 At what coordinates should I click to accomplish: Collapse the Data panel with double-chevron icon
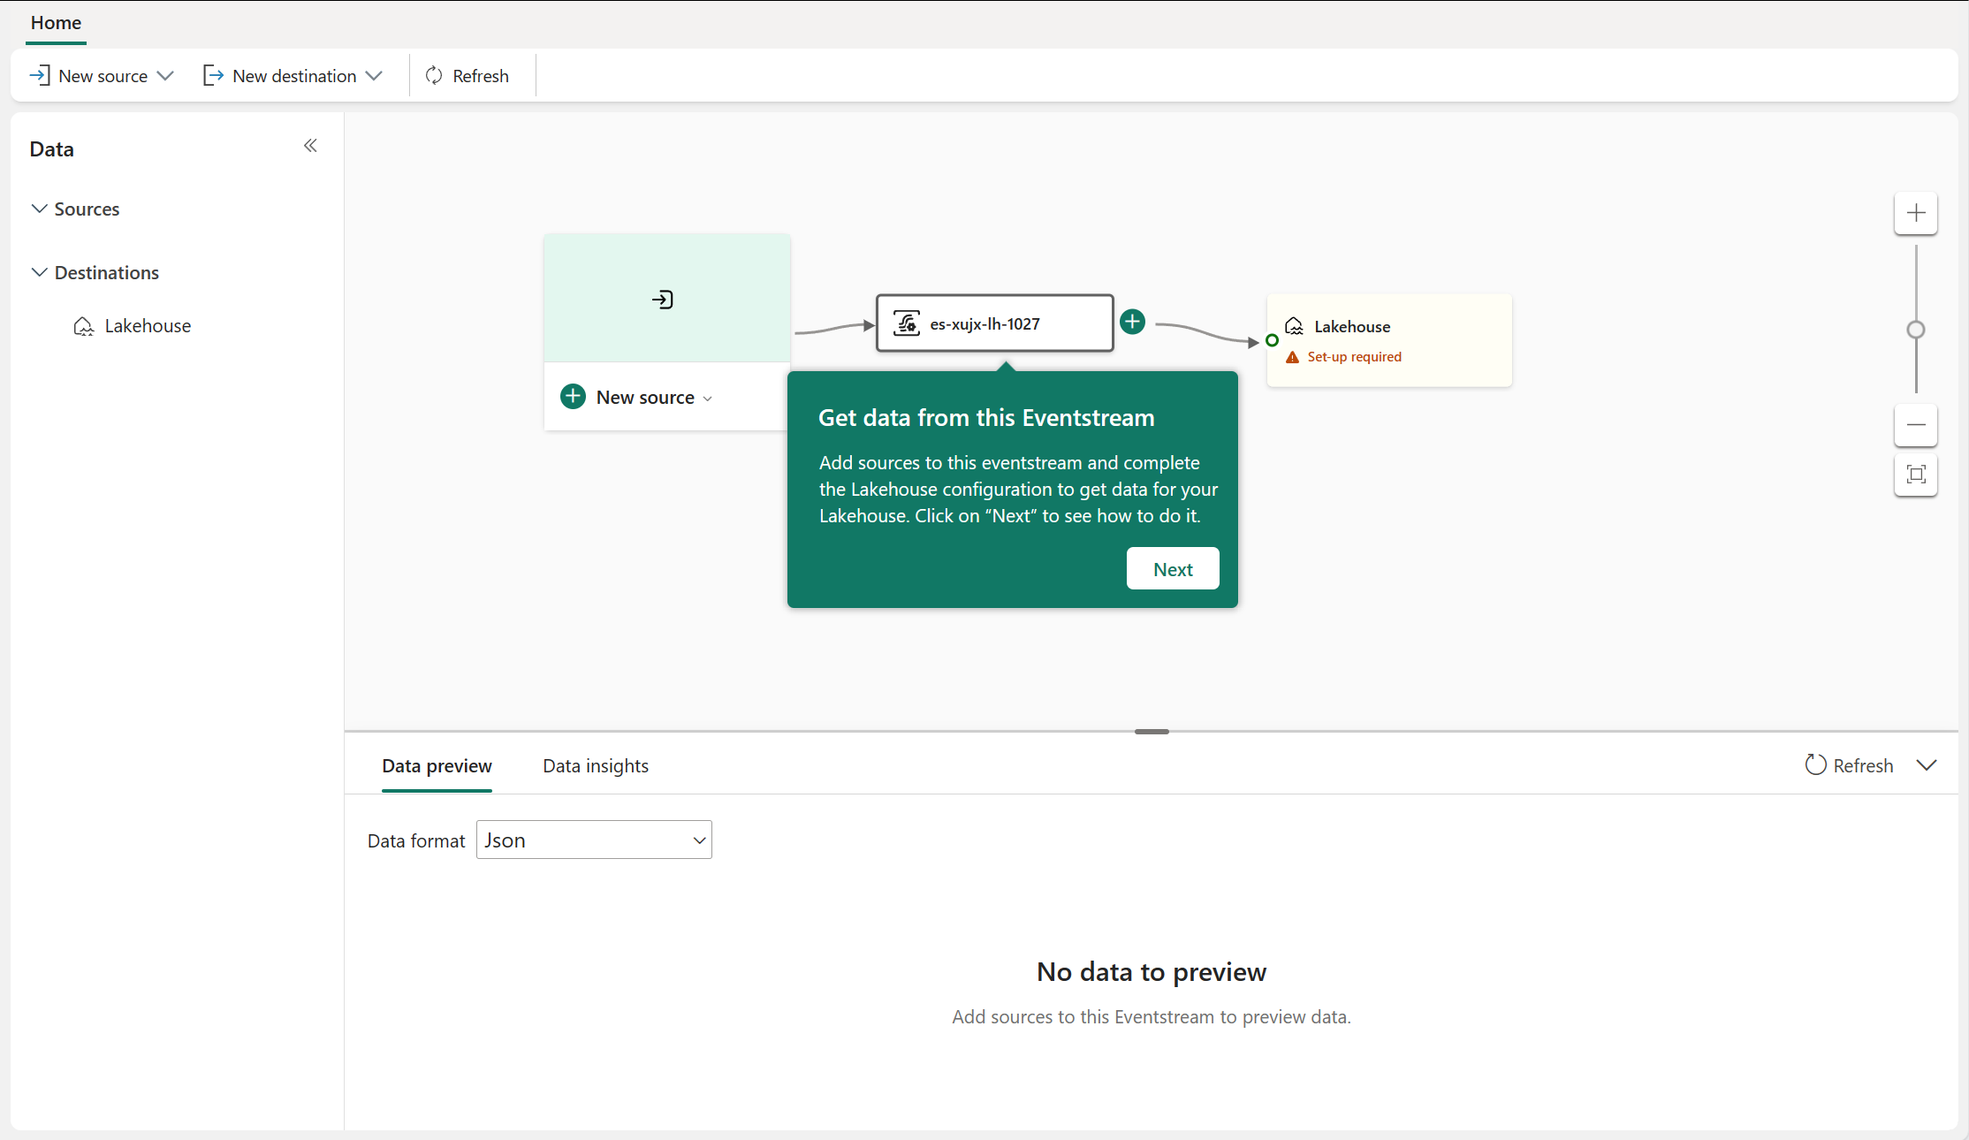coord(310,146)
